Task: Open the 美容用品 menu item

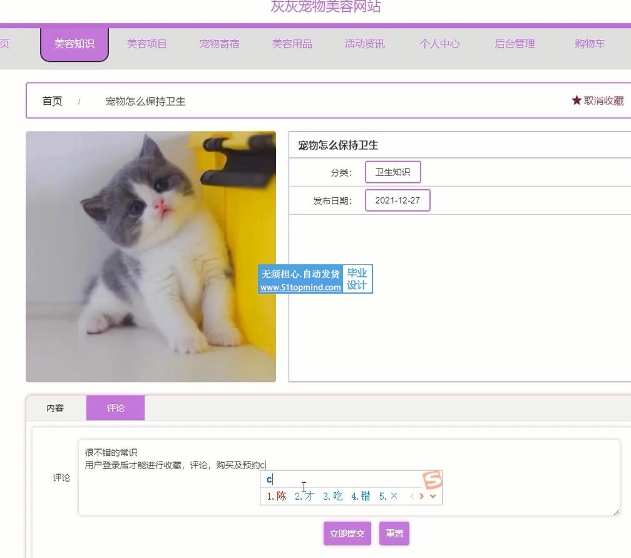Action: [x=292, y=44]
